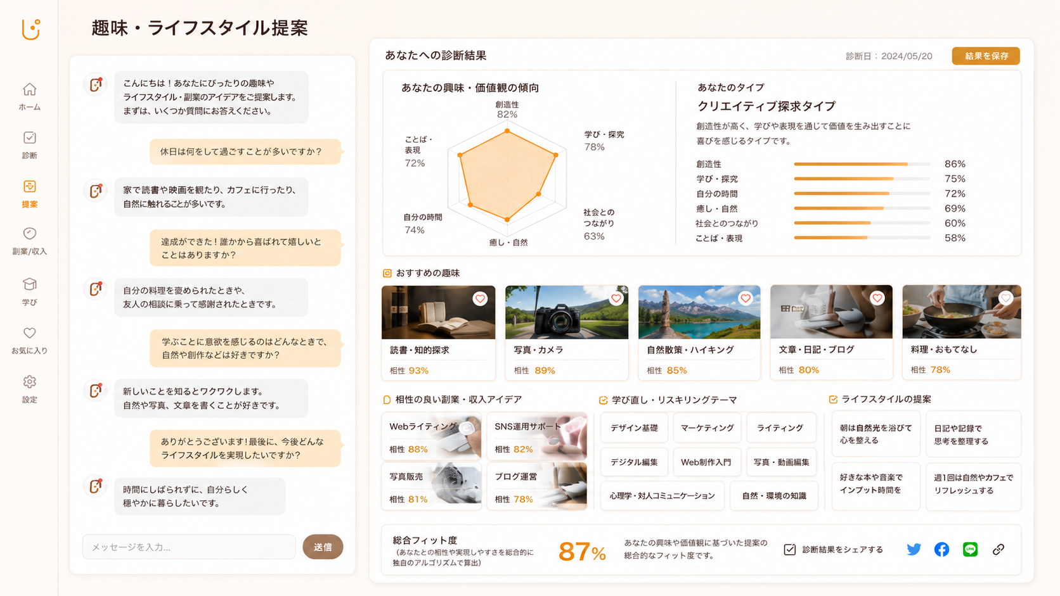Open the ブログ運営 side-job card

point(537,486)
